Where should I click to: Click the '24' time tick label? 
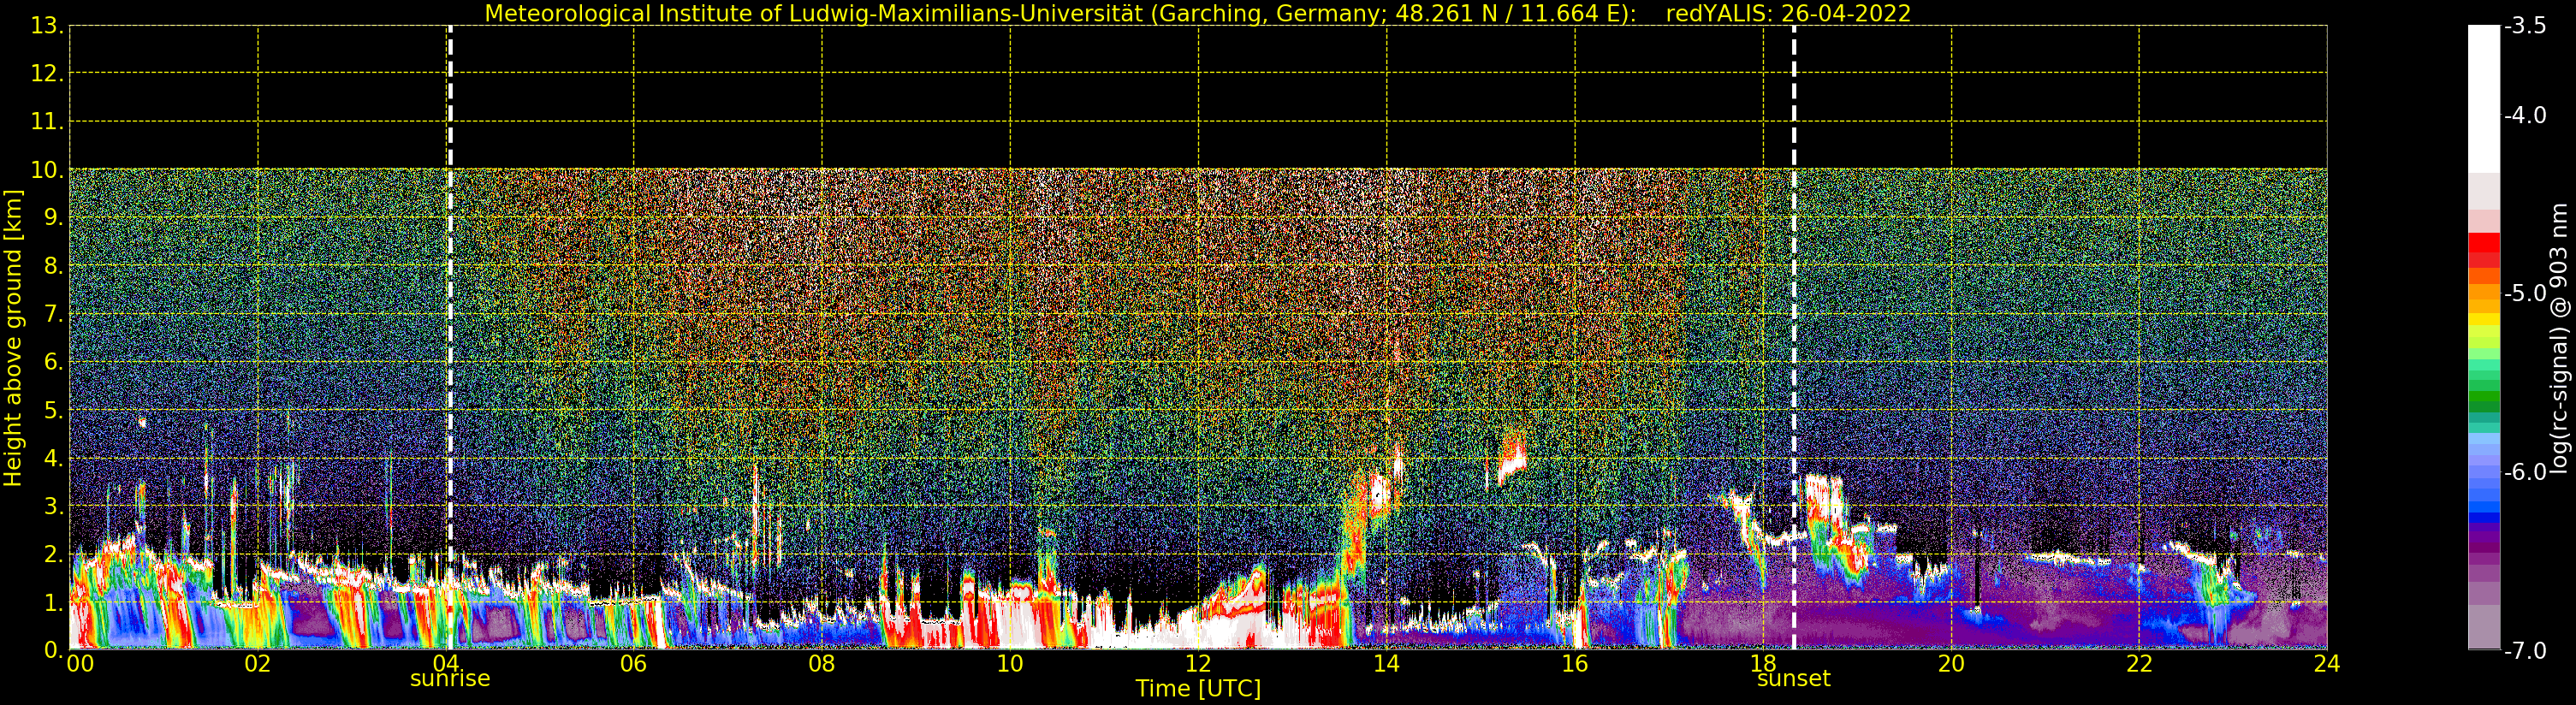coord(2327,664)
